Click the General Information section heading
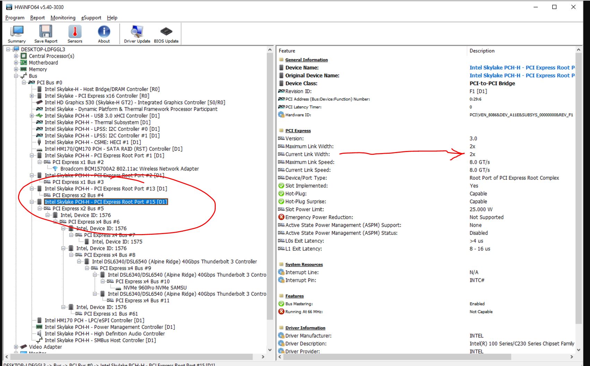 tap(306, 60)
